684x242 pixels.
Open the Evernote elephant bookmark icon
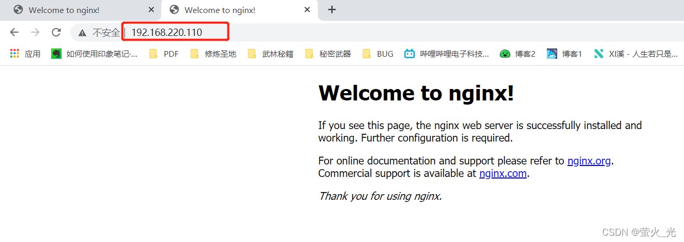[56, 53]
